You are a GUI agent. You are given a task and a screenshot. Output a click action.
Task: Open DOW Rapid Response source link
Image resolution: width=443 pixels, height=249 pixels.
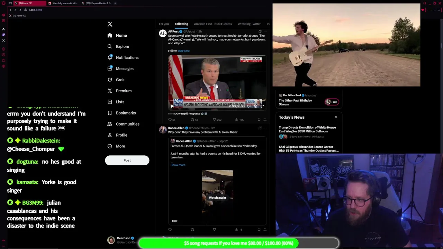pos(187,114)
